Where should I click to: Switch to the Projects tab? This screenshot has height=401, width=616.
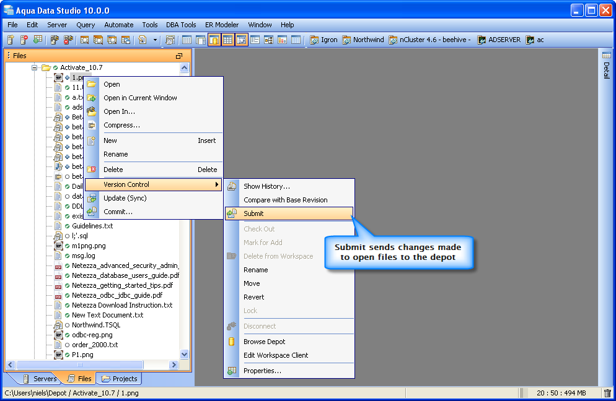[x=120, y=379]
